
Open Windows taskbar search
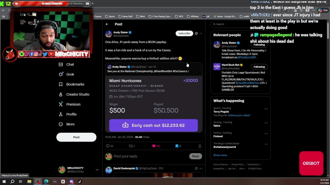12,182
